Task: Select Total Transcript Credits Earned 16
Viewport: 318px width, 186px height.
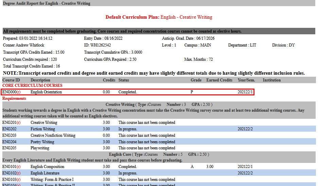Action: point(32,66)
